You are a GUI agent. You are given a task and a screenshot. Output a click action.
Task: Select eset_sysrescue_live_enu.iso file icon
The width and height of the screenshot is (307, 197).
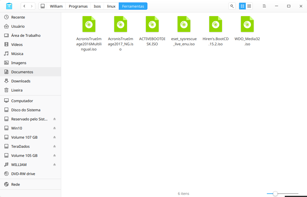[x=184, y=24]
